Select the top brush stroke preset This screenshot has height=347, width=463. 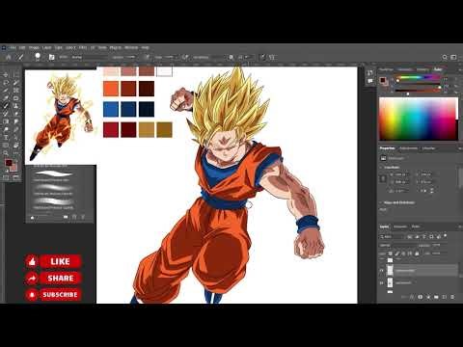click(54, 173)
